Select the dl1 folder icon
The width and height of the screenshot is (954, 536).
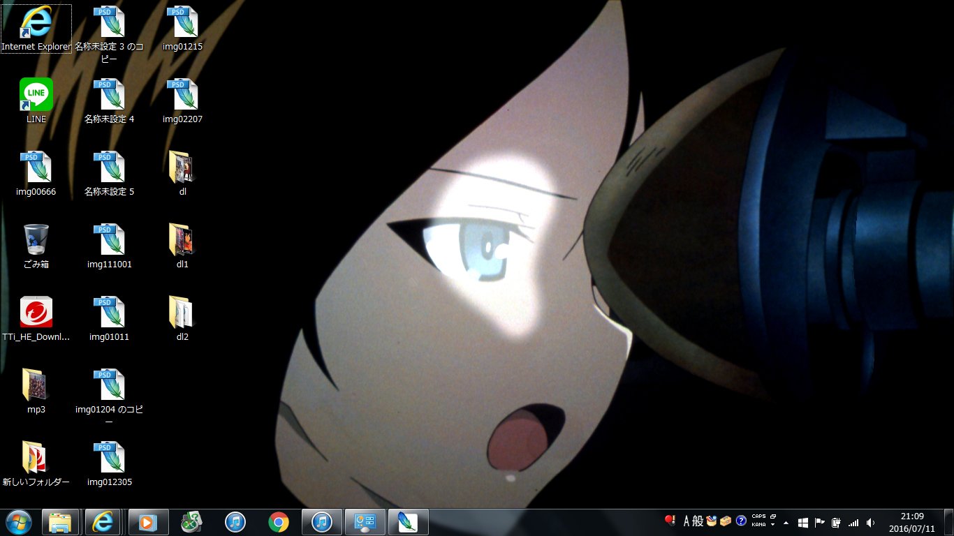[182, 246]
